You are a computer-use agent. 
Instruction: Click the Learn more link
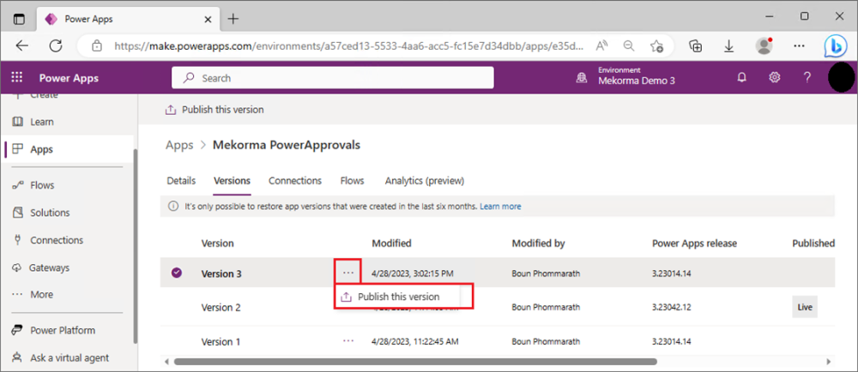[500, 207]
